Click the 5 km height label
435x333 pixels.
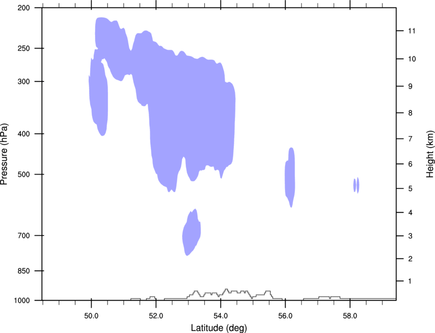tap(410, 189)
